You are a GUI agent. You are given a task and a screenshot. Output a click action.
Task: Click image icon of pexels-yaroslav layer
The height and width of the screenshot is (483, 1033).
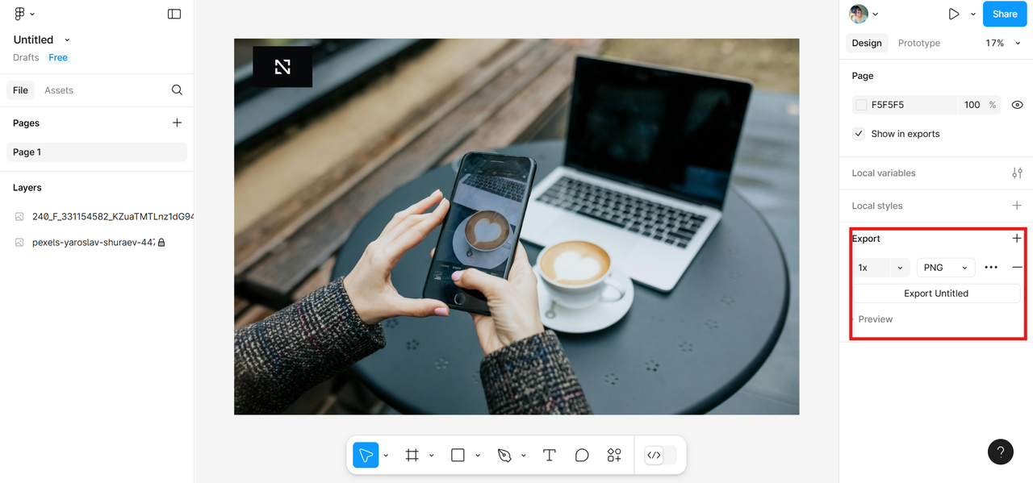(19, 242)
